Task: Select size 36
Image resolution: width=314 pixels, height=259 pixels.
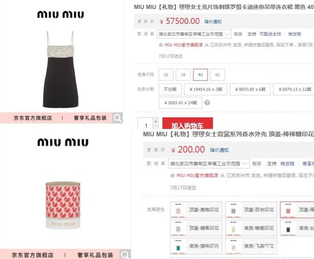Action: [x=166, y=75]
